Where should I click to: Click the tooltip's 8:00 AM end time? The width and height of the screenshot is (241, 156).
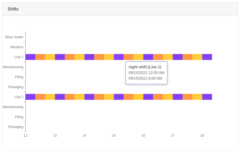click(x=145, y=78)
